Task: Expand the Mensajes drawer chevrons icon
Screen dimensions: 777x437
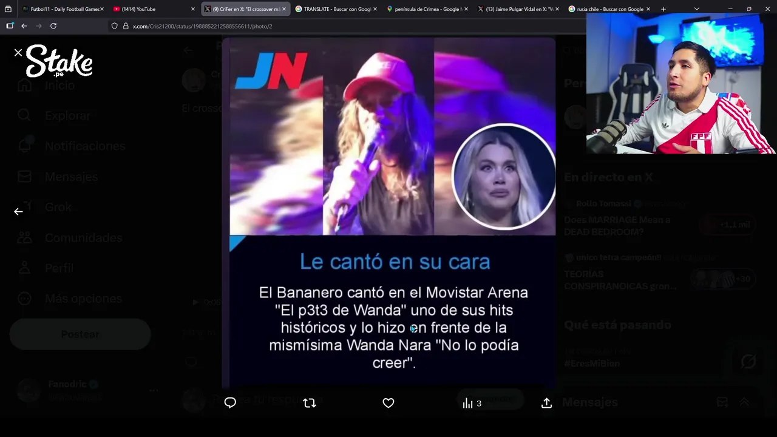Action: point(744,402)
